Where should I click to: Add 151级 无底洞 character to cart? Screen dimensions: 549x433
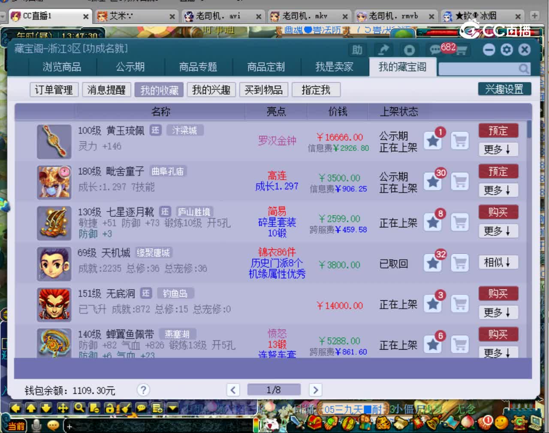click(460, 304)
